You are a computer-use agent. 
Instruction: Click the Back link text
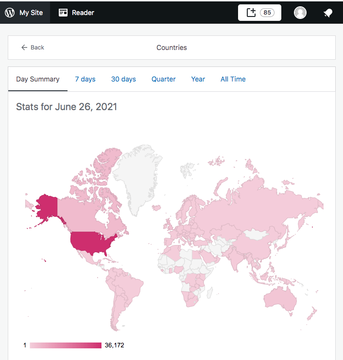tap(37, 48)
